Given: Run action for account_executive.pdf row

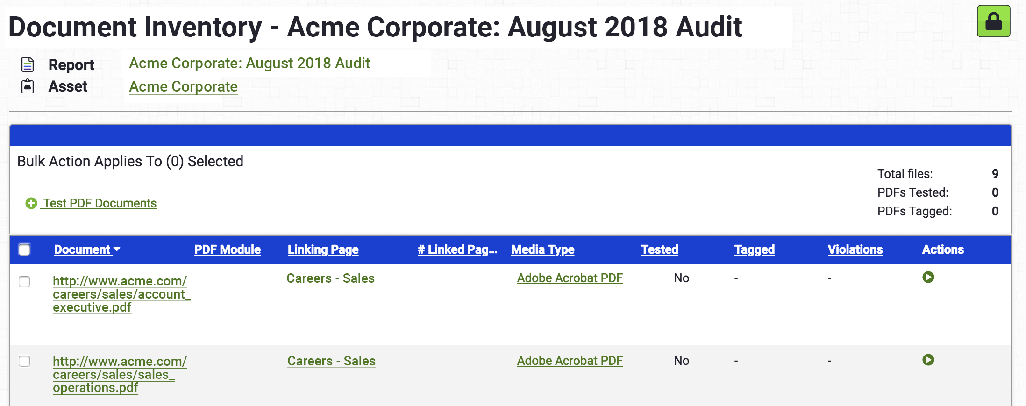Looking at the screenshot, I should pyautogui.click(x=928, y=278).
